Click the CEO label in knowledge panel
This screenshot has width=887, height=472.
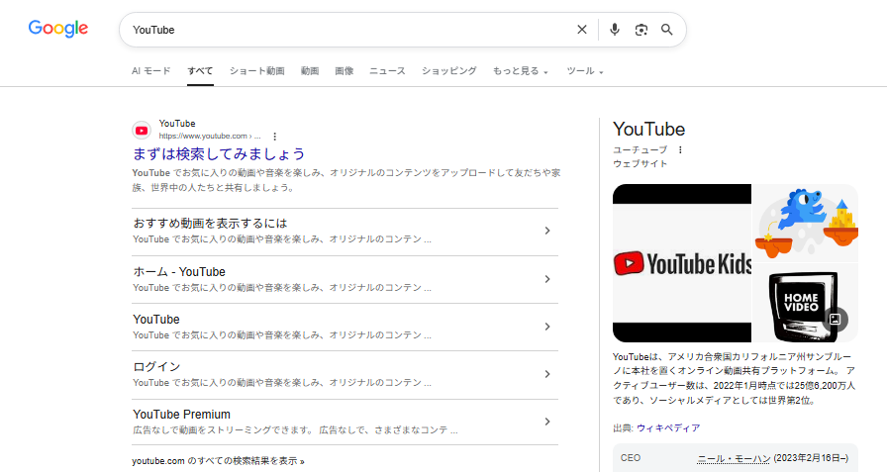coord(631,458)
